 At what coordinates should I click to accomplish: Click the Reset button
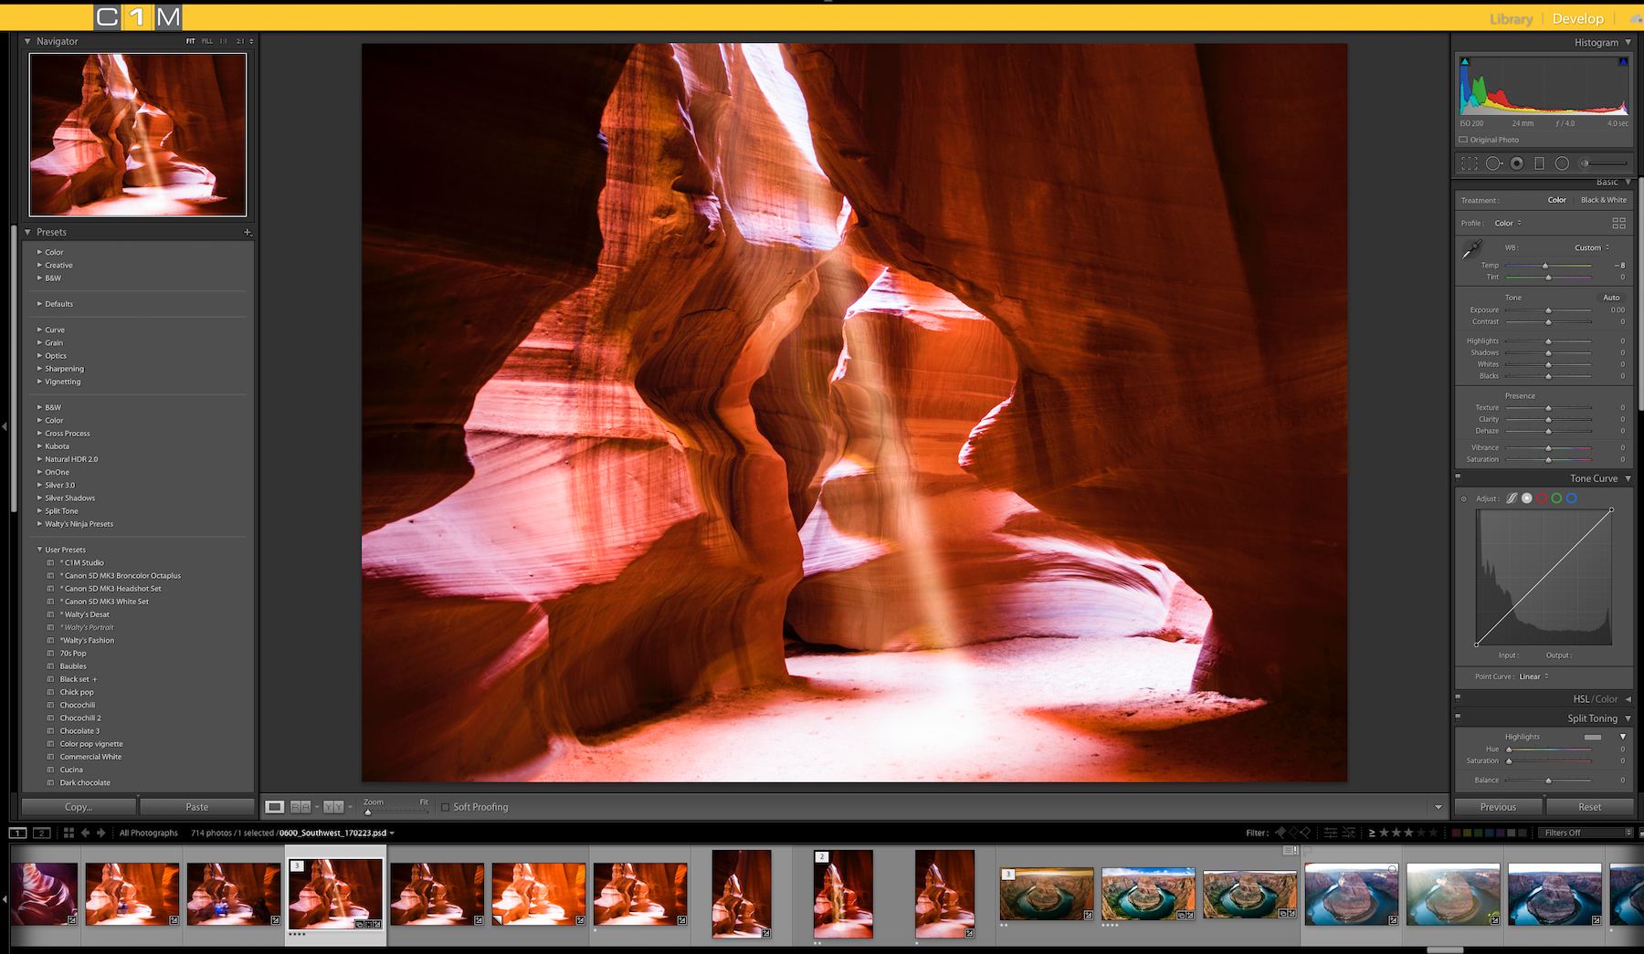pos(1589,807)
